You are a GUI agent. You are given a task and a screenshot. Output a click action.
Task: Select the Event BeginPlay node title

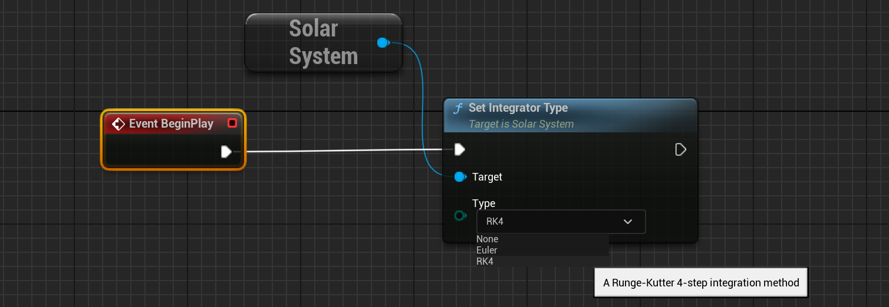point(171,124)
